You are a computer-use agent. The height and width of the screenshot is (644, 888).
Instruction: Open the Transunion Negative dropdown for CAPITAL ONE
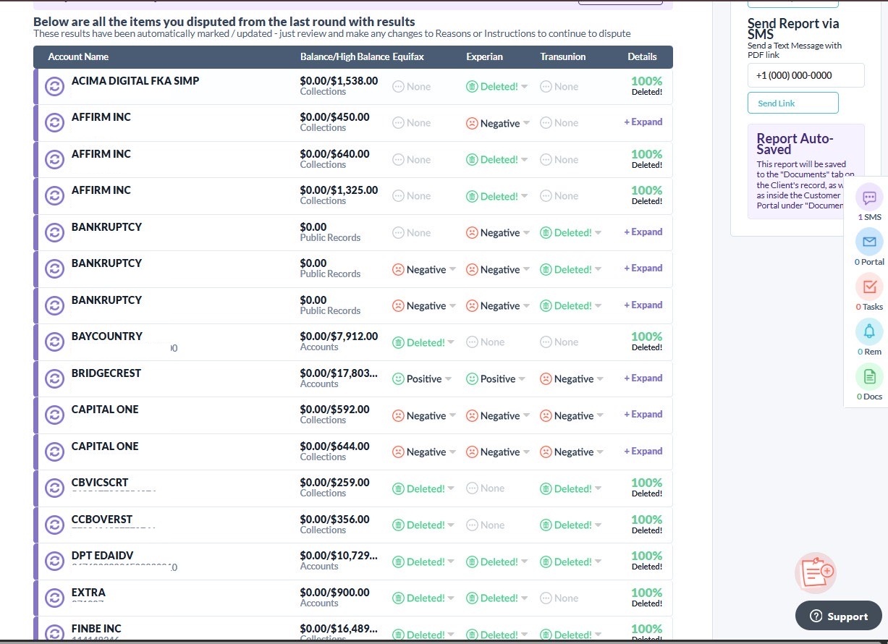tap(572, 415)
